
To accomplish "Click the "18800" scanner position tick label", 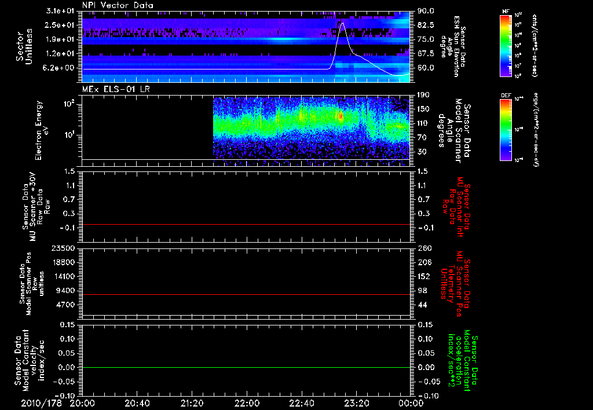I will click(63, 262).
